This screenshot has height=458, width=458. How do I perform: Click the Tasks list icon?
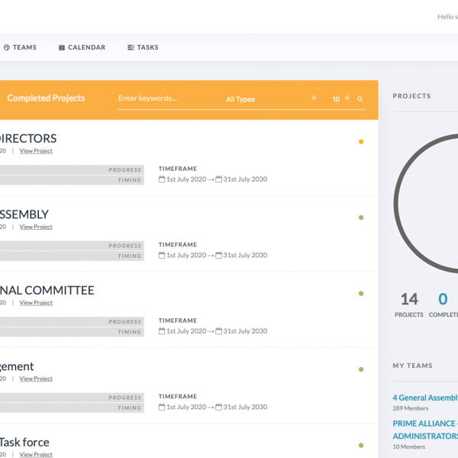tap(131, 47)
